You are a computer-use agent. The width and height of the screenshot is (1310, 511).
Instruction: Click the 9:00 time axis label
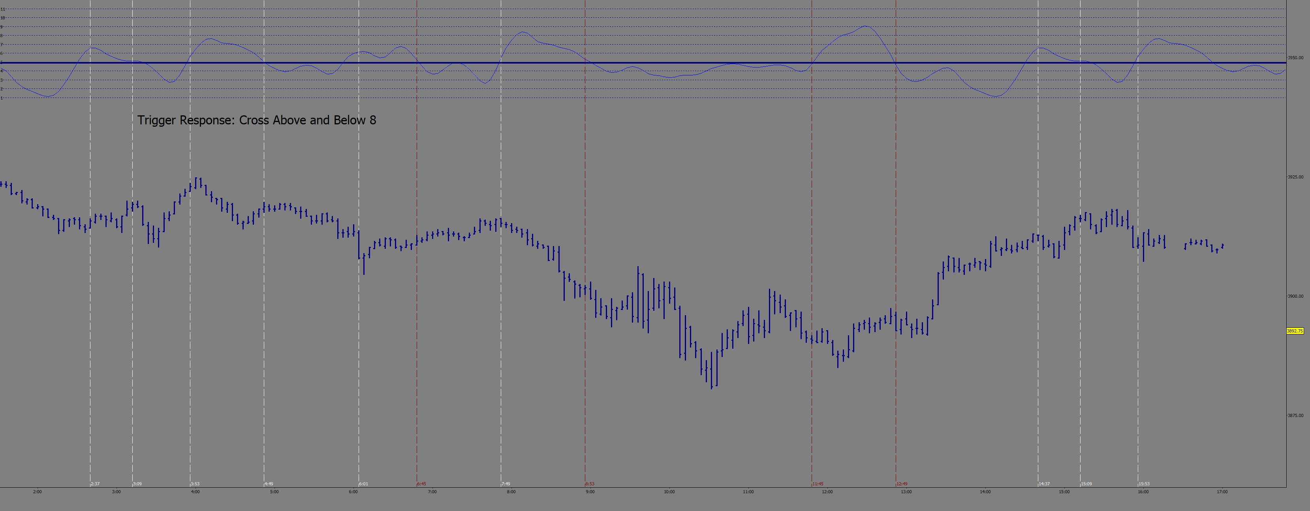590,492
